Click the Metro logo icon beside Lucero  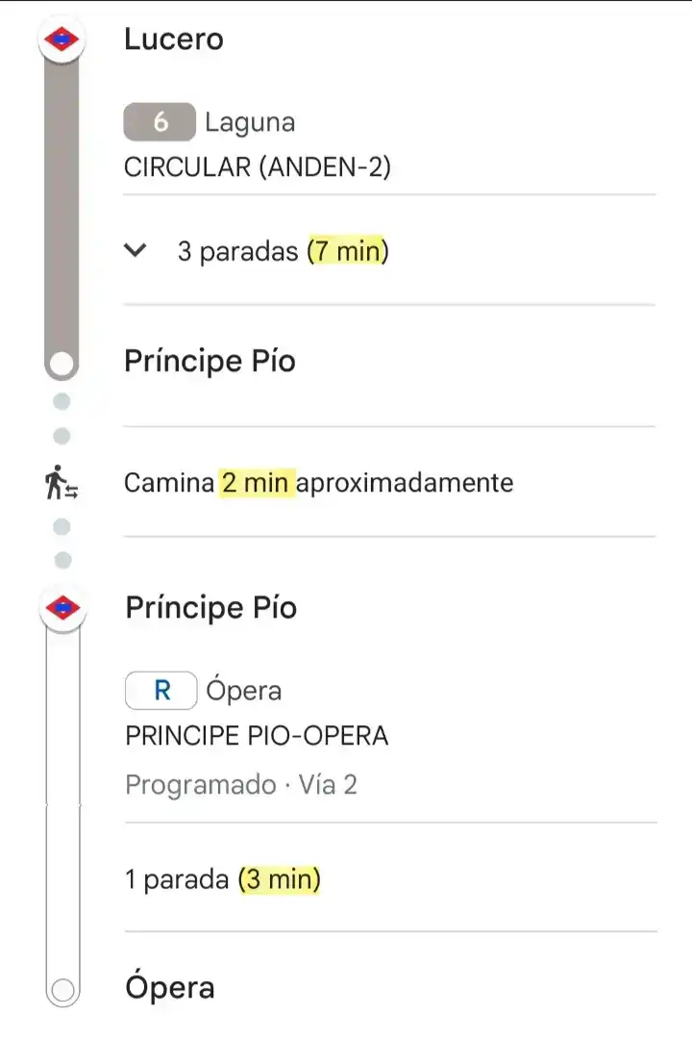click(x=62, y=39)
